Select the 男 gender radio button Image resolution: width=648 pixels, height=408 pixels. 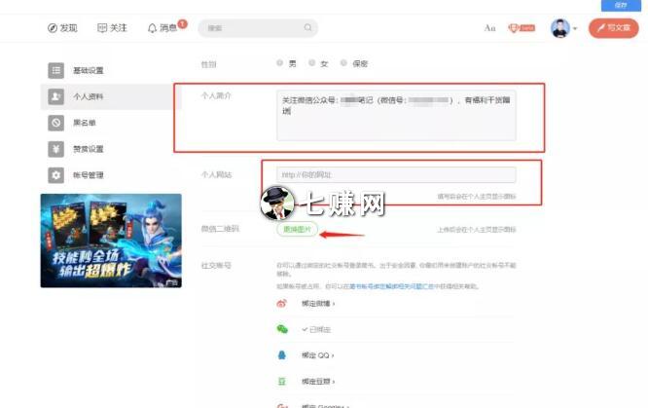[x=280, y=63]
